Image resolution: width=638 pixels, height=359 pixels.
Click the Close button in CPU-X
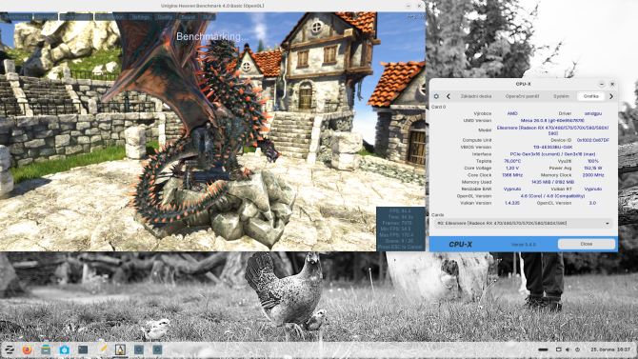click(586, 244)
